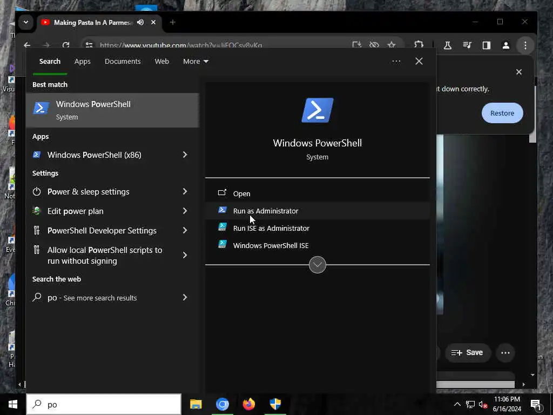Image resolution: width=553 pixels, height=415 pixels.
Task: Open Windows PowerShell best match result
Action: coord(112,110)
